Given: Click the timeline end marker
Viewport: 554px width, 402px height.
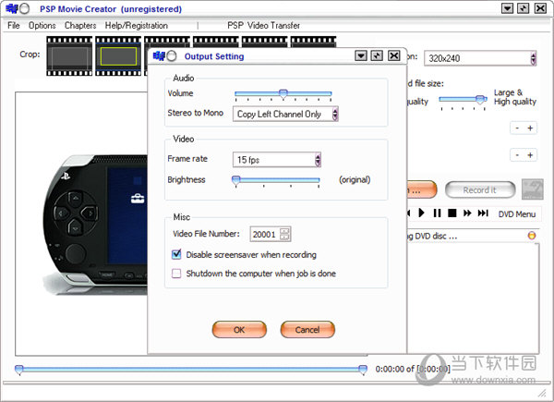Looking at the screenshot, I should pos(363,370).
